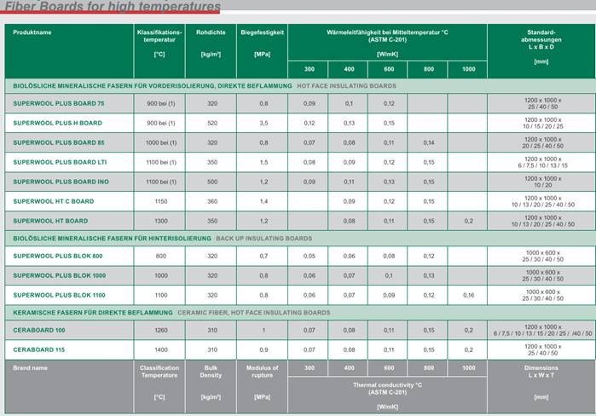Screen dimensions: 596x416
Task: Click the 'Thermal conductivity °C (ASTM C-201)' footer label
Action: tap(387, 389)
